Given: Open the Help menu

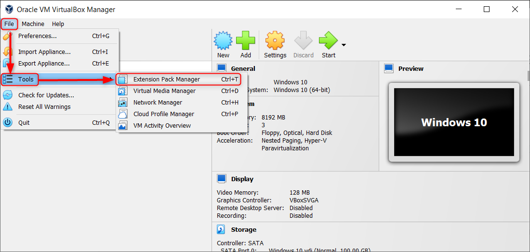Looking at the screenshot, I should point(58,24).
